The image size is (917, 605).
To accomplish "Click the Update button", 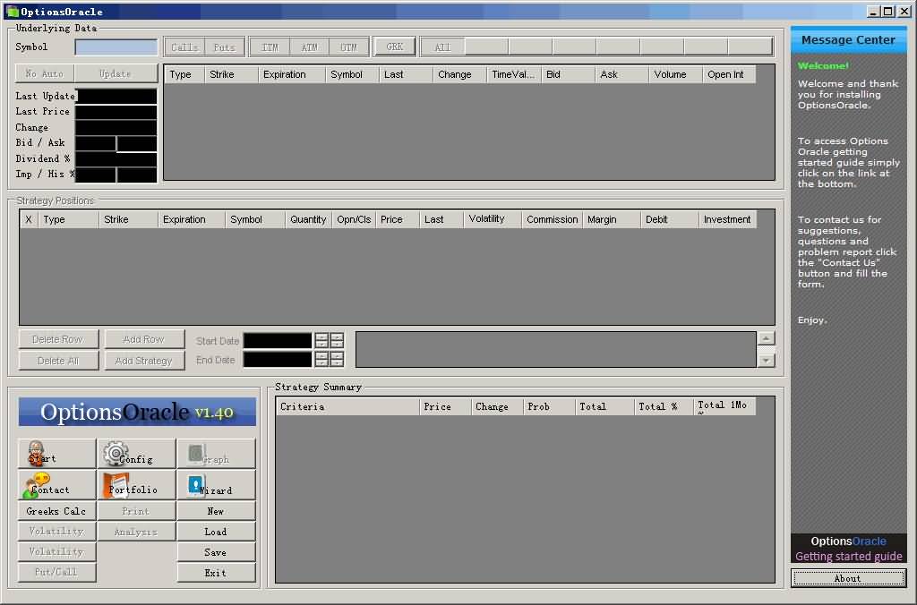I will pos(116,73).
